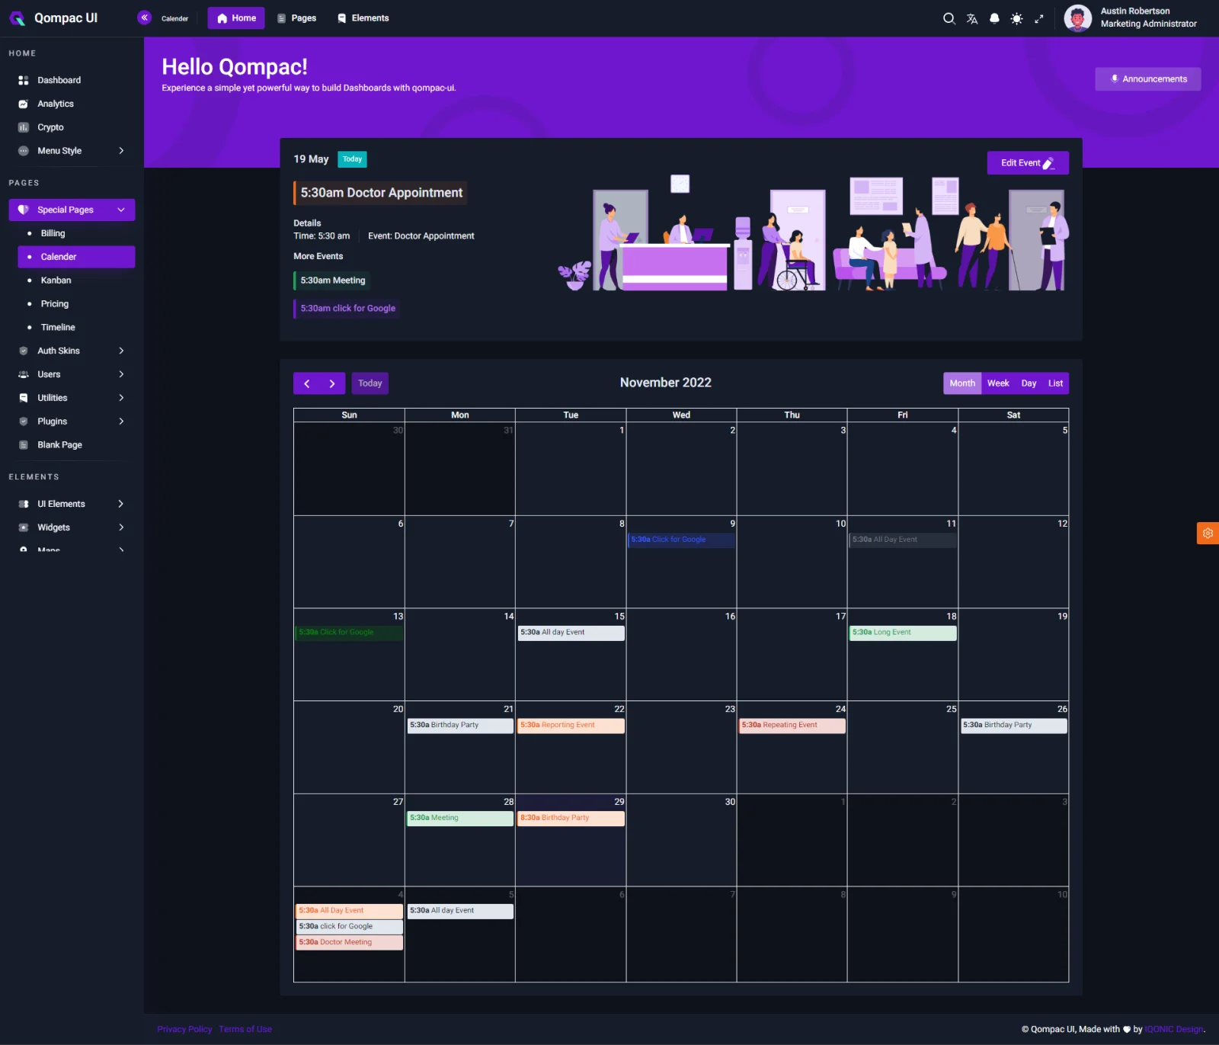Viewport: 1219px width, 1045px height.
Task: Open the orange settings gear panel
Action: pos(1208,534)
